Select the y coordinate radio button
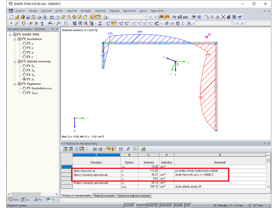 [x=24, y=43]
